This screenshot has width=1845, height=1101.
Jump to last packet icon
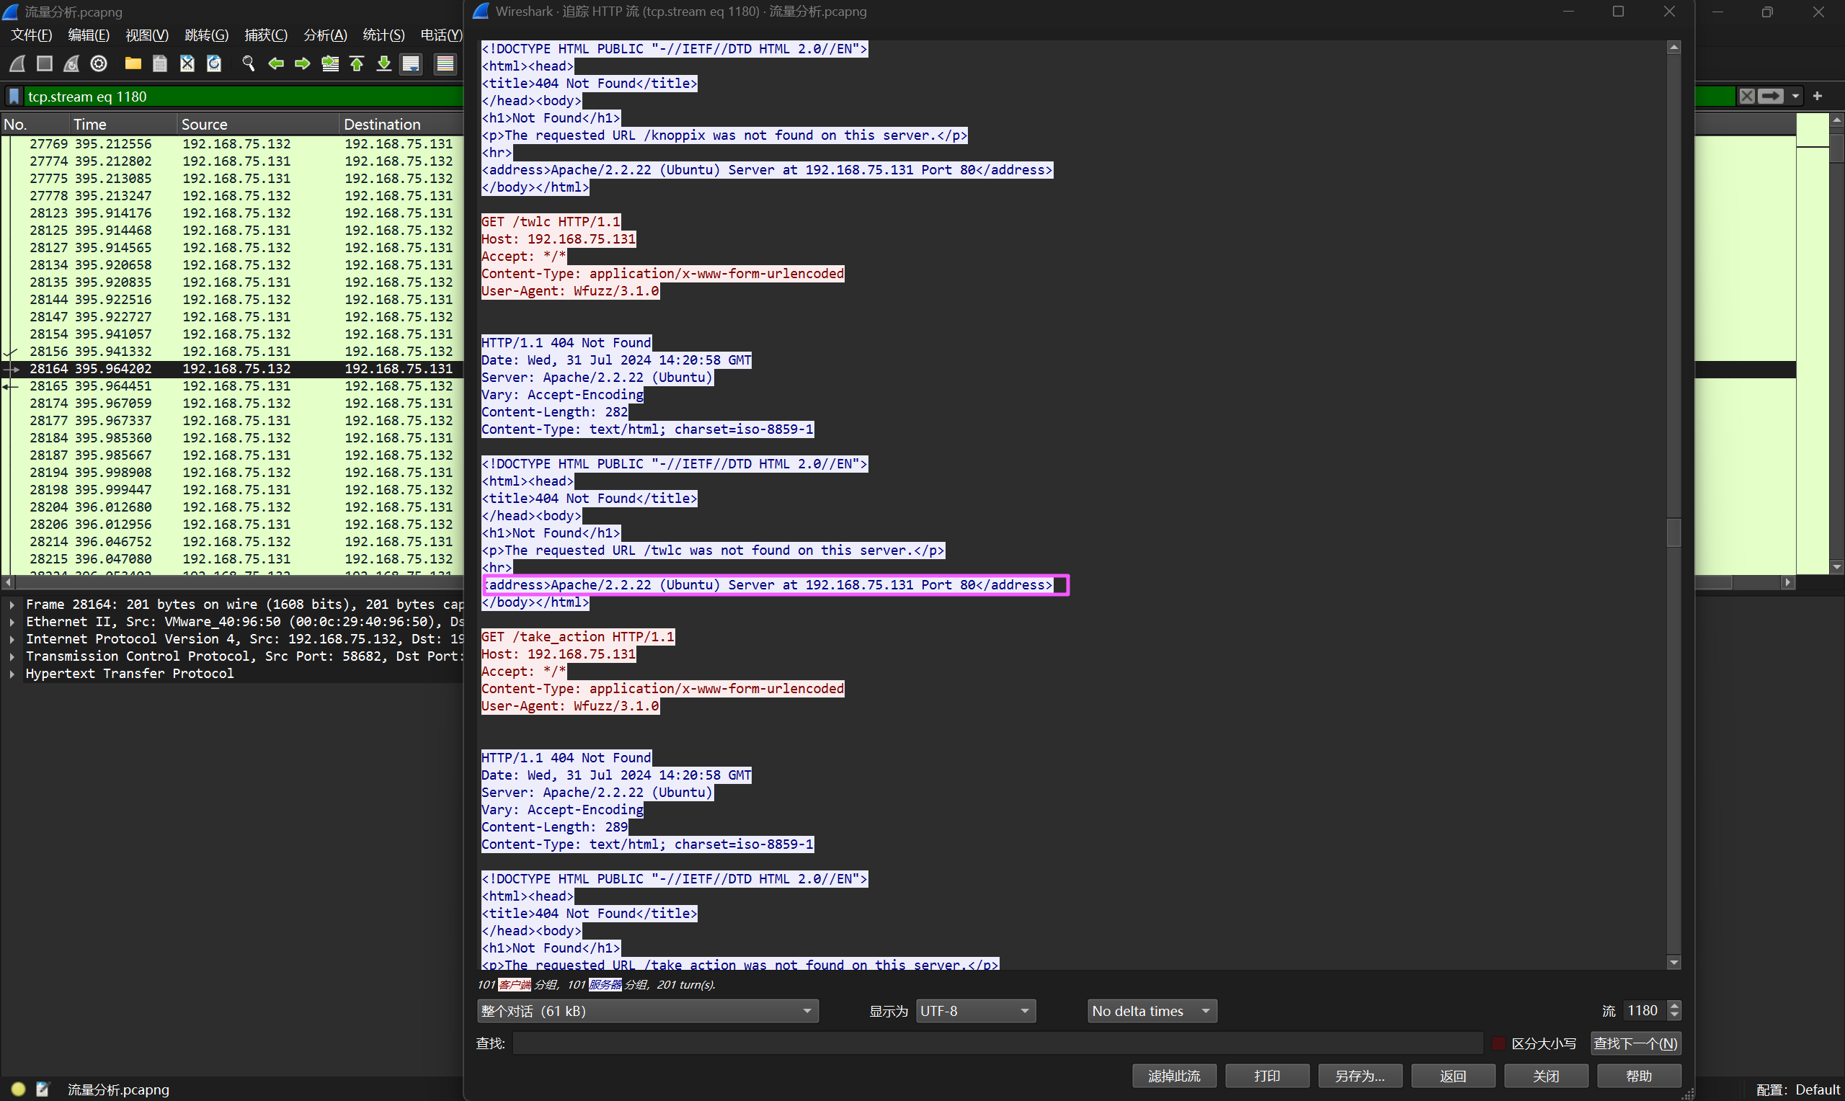pyautogui.click(x=383, y=64)
